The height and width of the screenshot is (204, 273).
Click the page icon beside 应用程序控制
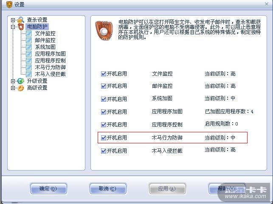pos(28,61)
